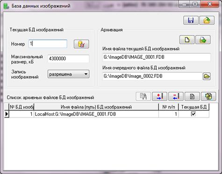
Task: Click the row indicator arrow for row 1
Action: tap(7, 114)
